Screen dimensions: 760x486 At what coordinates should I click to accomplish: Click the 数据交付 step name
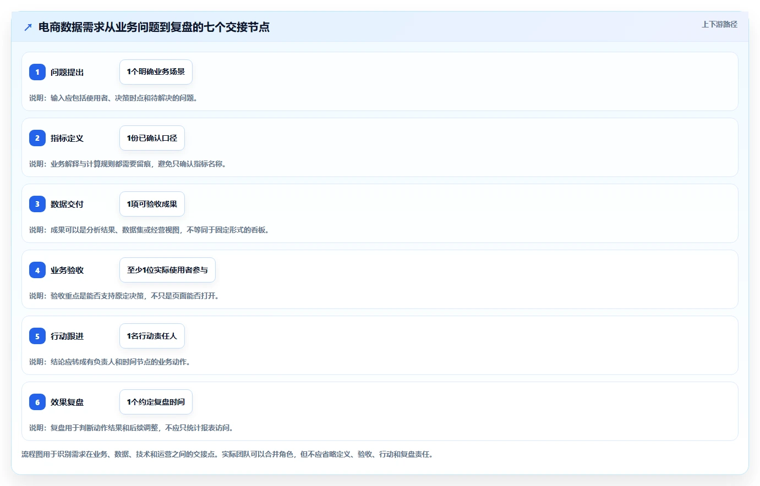pyautogui.click(x=67, y=204)
